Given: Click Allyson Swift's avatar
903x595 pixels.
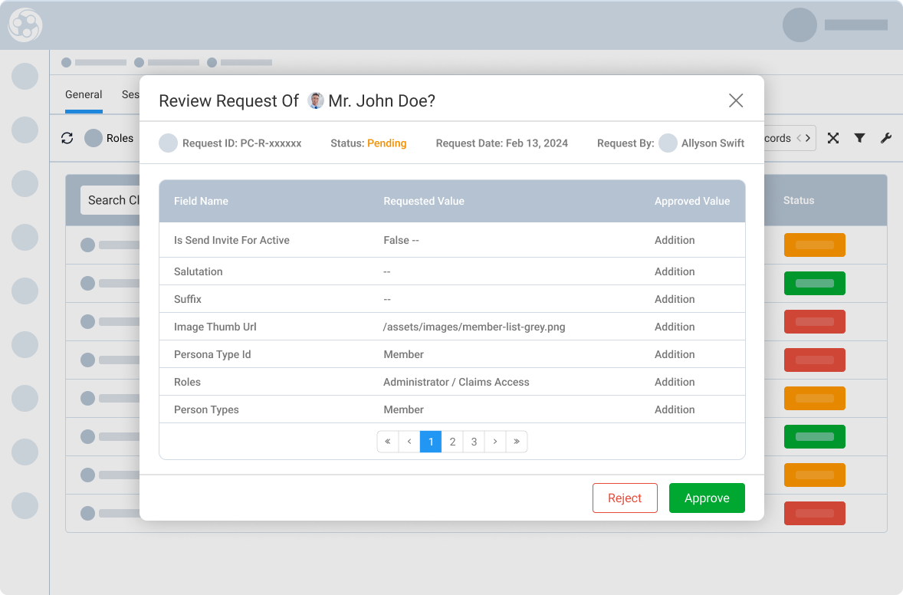Looking at the screenshot, I should click(x=668, y=143).
